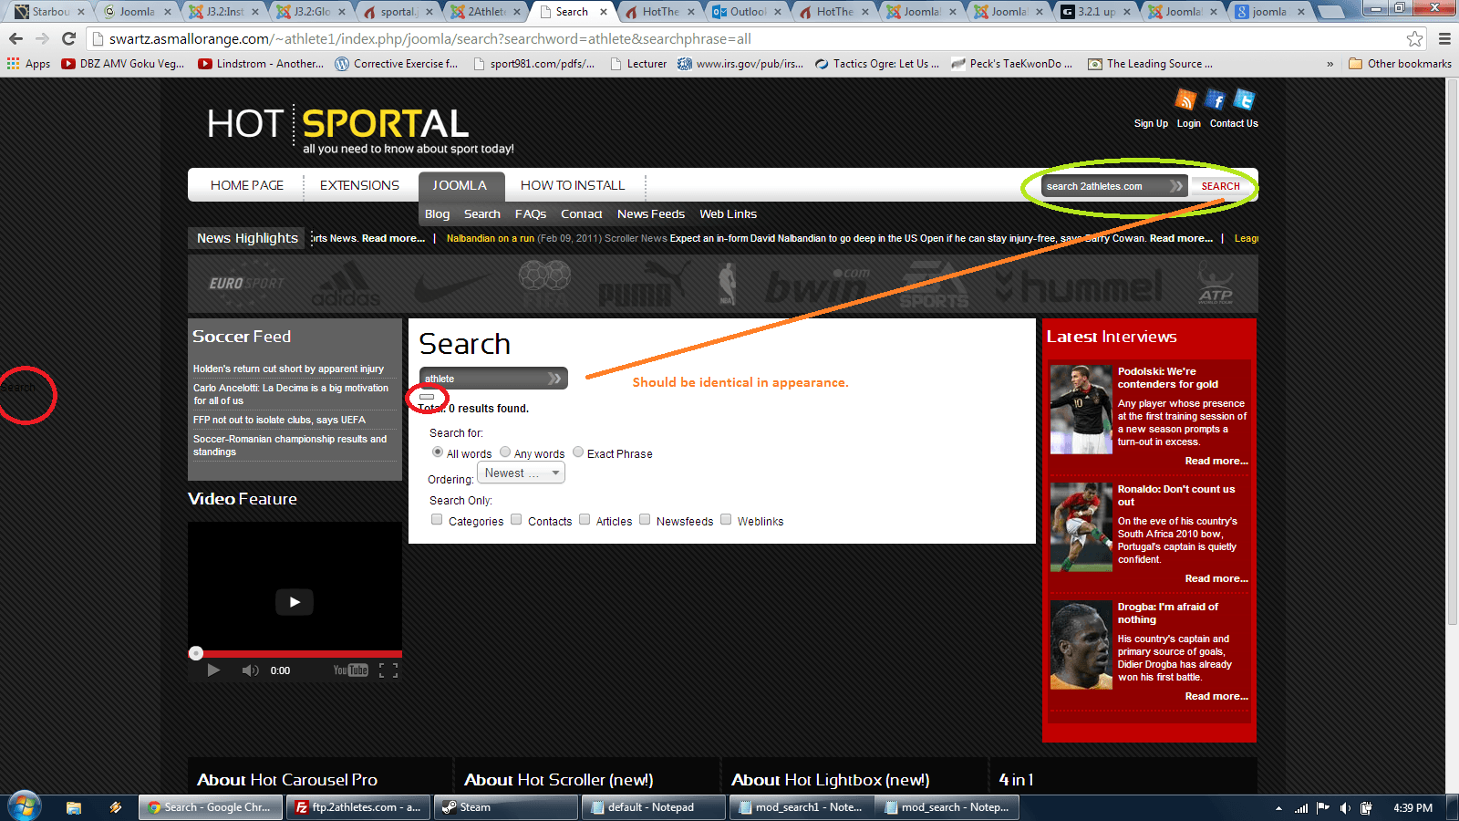
Task: Open Web Links submenu item
Action: point(729,213)
